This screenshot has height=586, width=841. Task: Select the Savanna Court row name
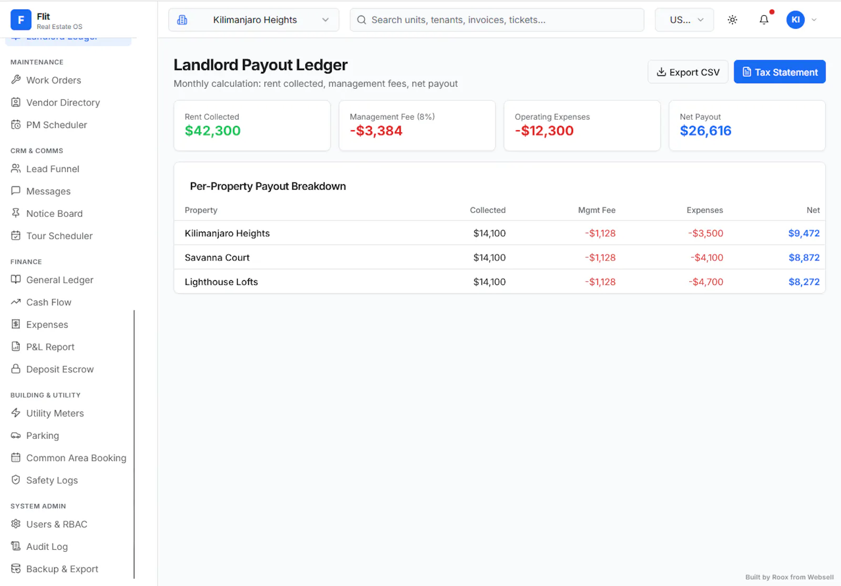coord(217,257)
